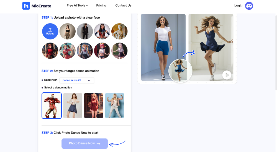Select the red armored robot dance motion
Image resolution: width=277 pixels, height=152 pixels.
pyautogui.click(x=52, y=106)
